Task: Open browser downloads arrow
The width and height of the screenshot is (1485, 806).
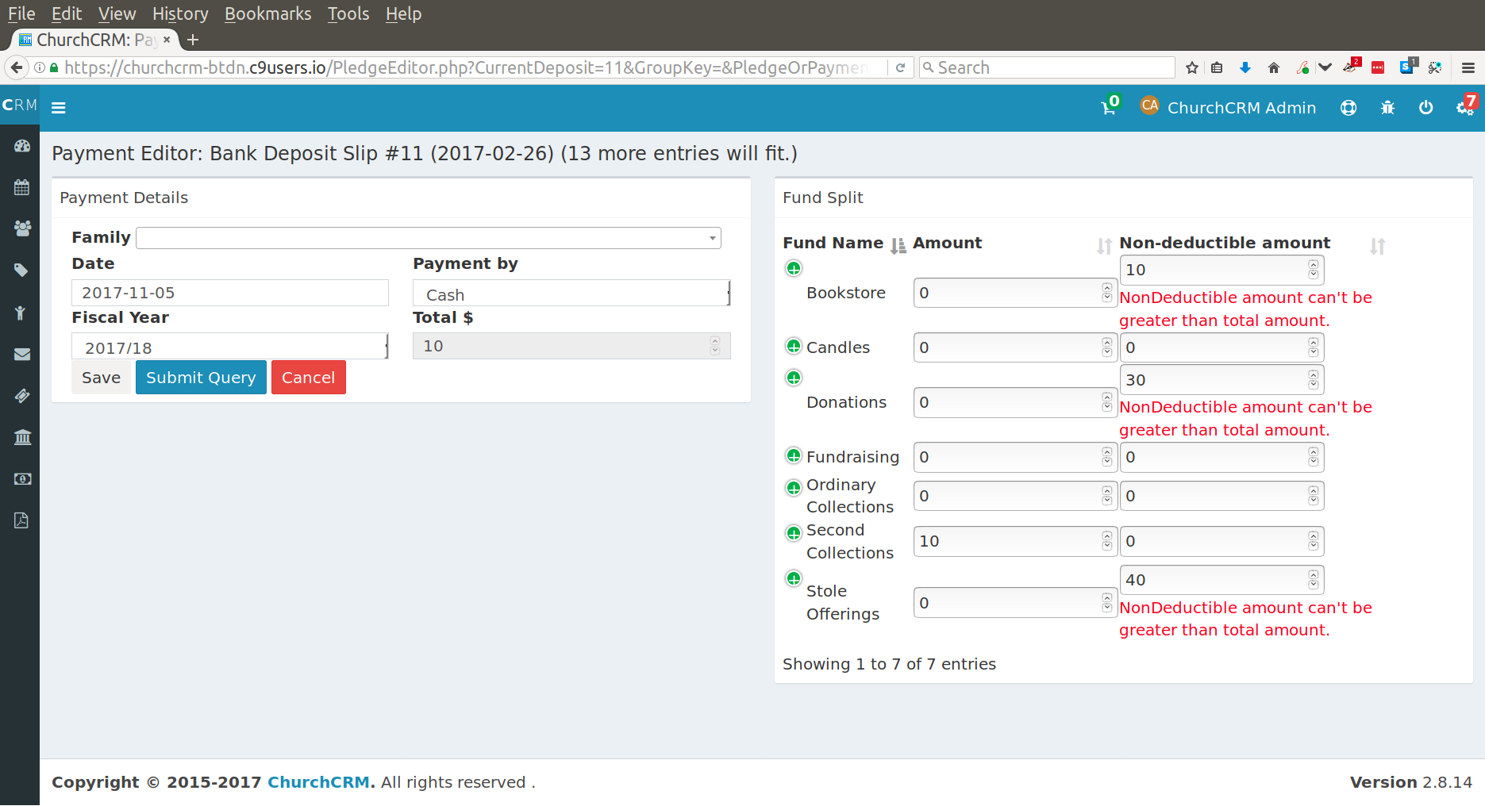Action: point(1245,67)
